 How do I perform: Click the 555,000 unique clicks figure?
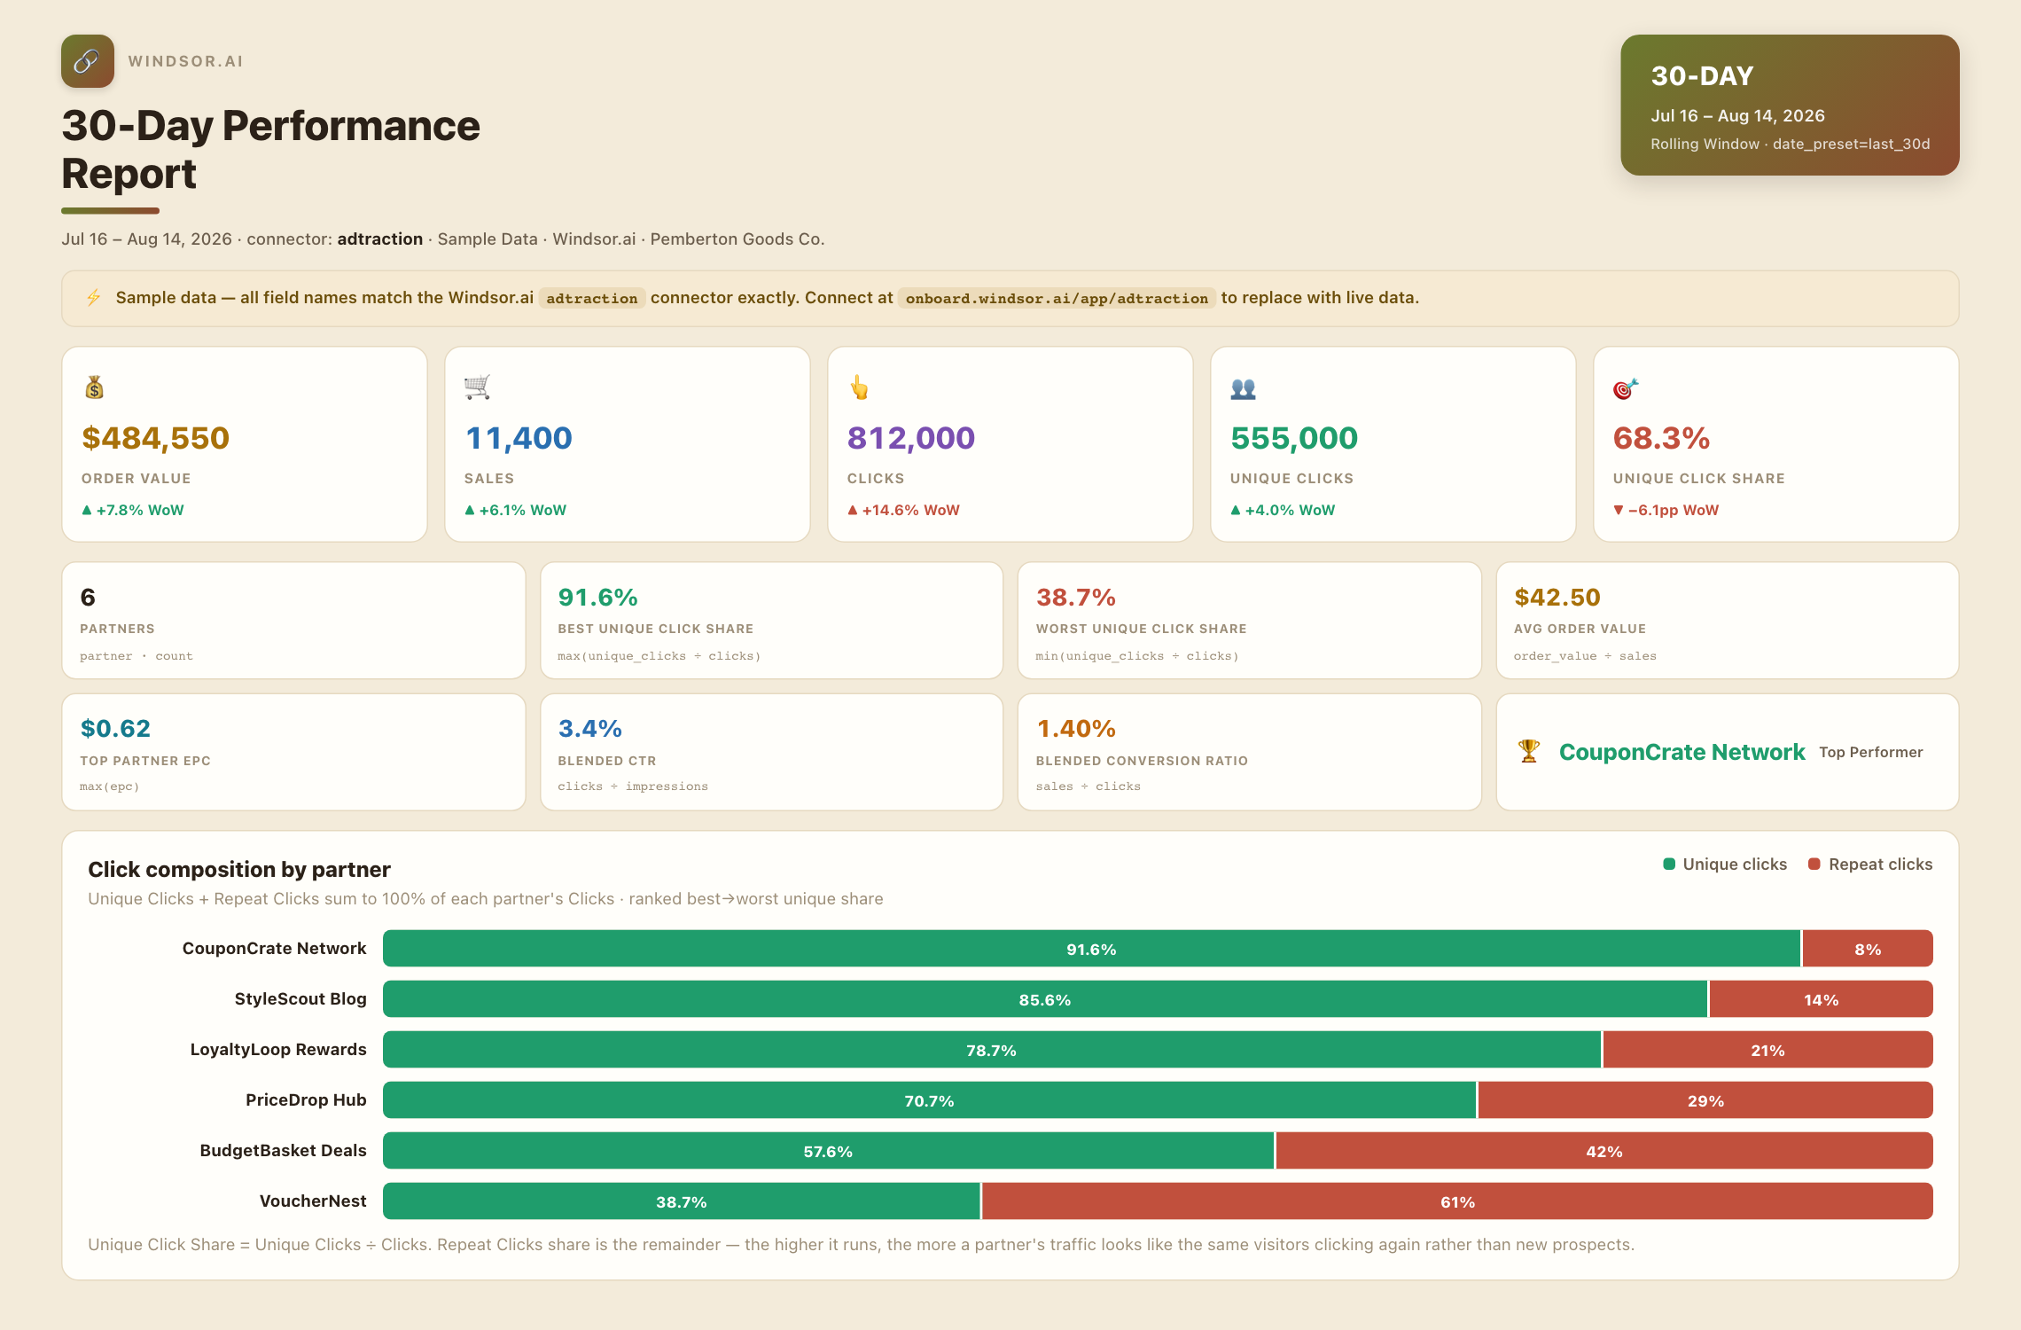click(1294, 438)
